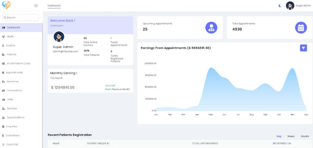Click the Enquiries question mark icon
The width and height of the screenshot is (313, 148).
point(3,127)
